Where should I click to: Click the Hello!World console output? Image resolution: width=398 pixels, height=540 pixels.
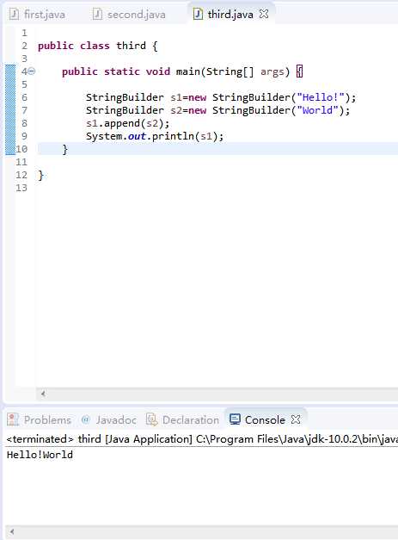tap(40, 455)
